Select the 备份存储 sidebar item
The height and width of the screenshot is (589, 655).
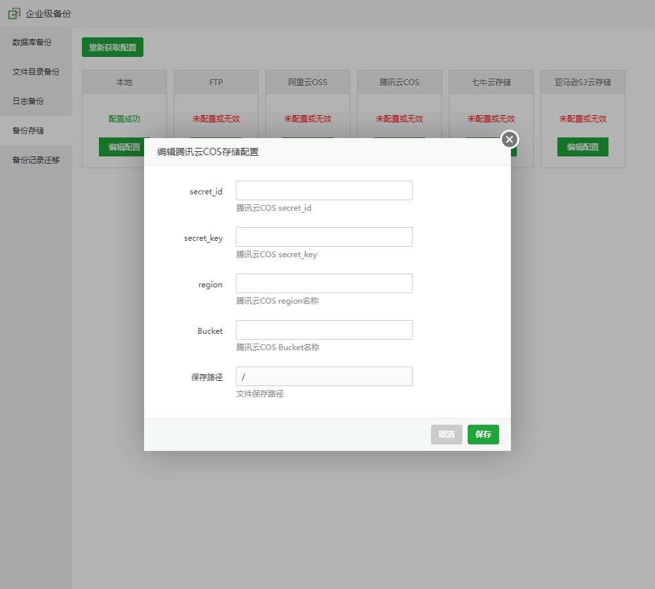(28, 131)
